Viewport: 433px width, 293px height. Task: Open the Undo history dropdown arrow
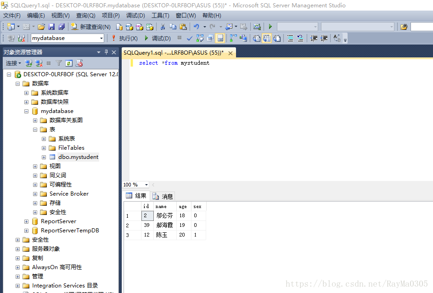[x=205, y=27]
